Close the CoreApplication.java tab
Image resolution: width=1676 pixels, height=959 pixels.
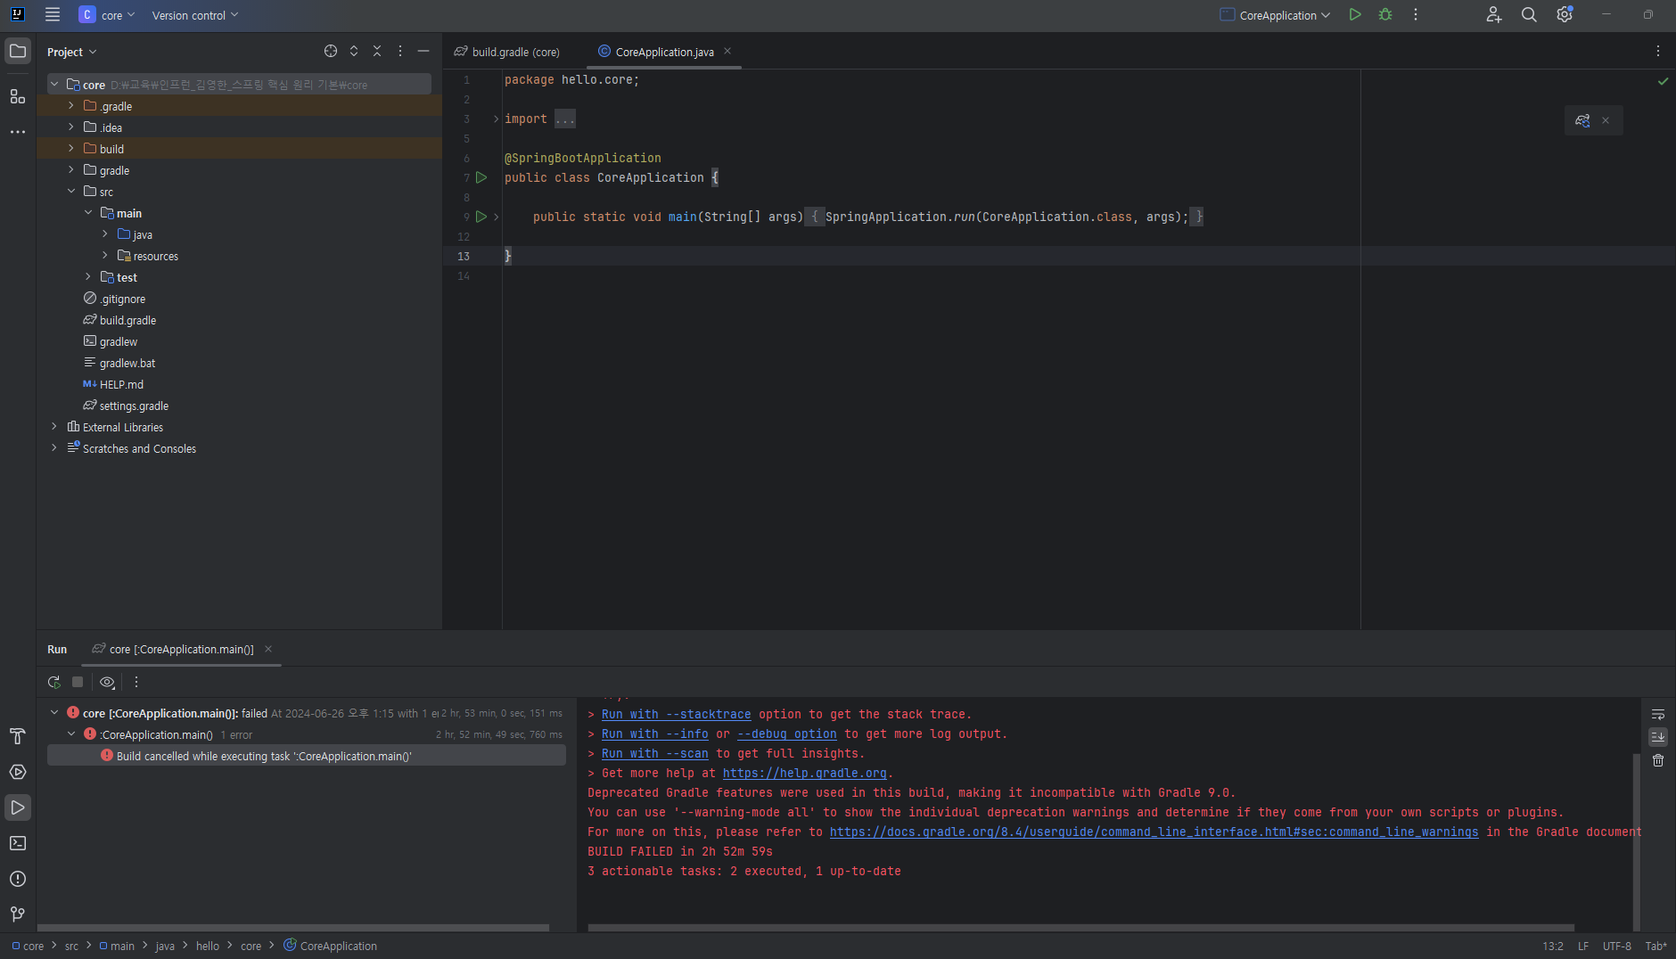[727, 51]
